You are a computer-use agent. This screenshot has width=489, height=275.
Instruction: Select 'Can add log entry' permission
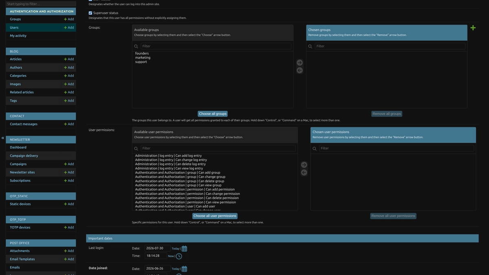coord(168,156)
